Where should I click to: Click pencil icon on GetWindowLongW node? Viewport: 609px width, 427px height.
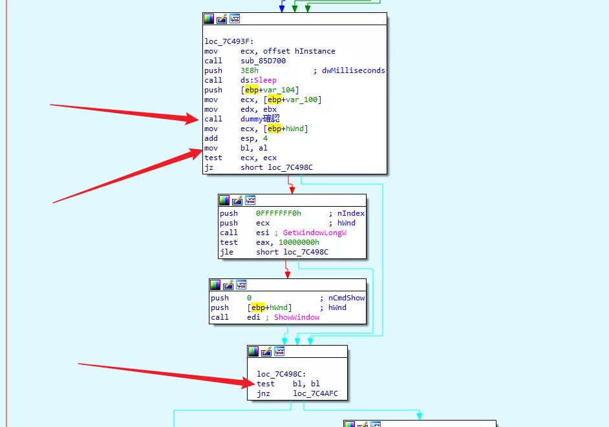[x=237, y=200]
